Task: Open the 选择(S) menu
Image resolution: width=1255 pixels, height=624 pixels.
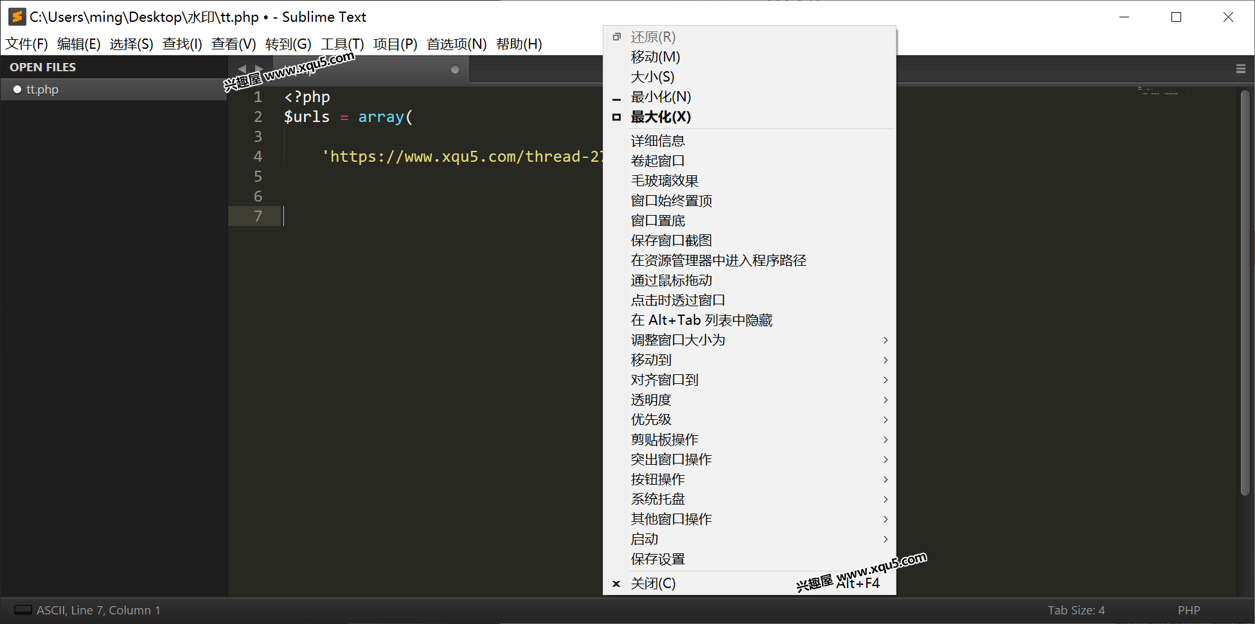Action: point(131,44)
